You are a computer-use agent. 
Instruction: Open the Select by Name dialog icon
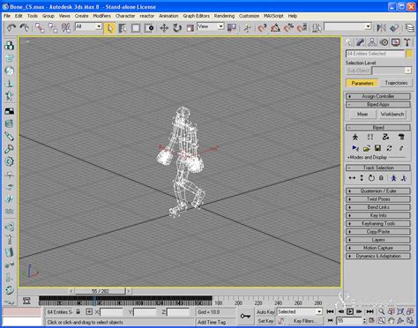pos(123,28)
